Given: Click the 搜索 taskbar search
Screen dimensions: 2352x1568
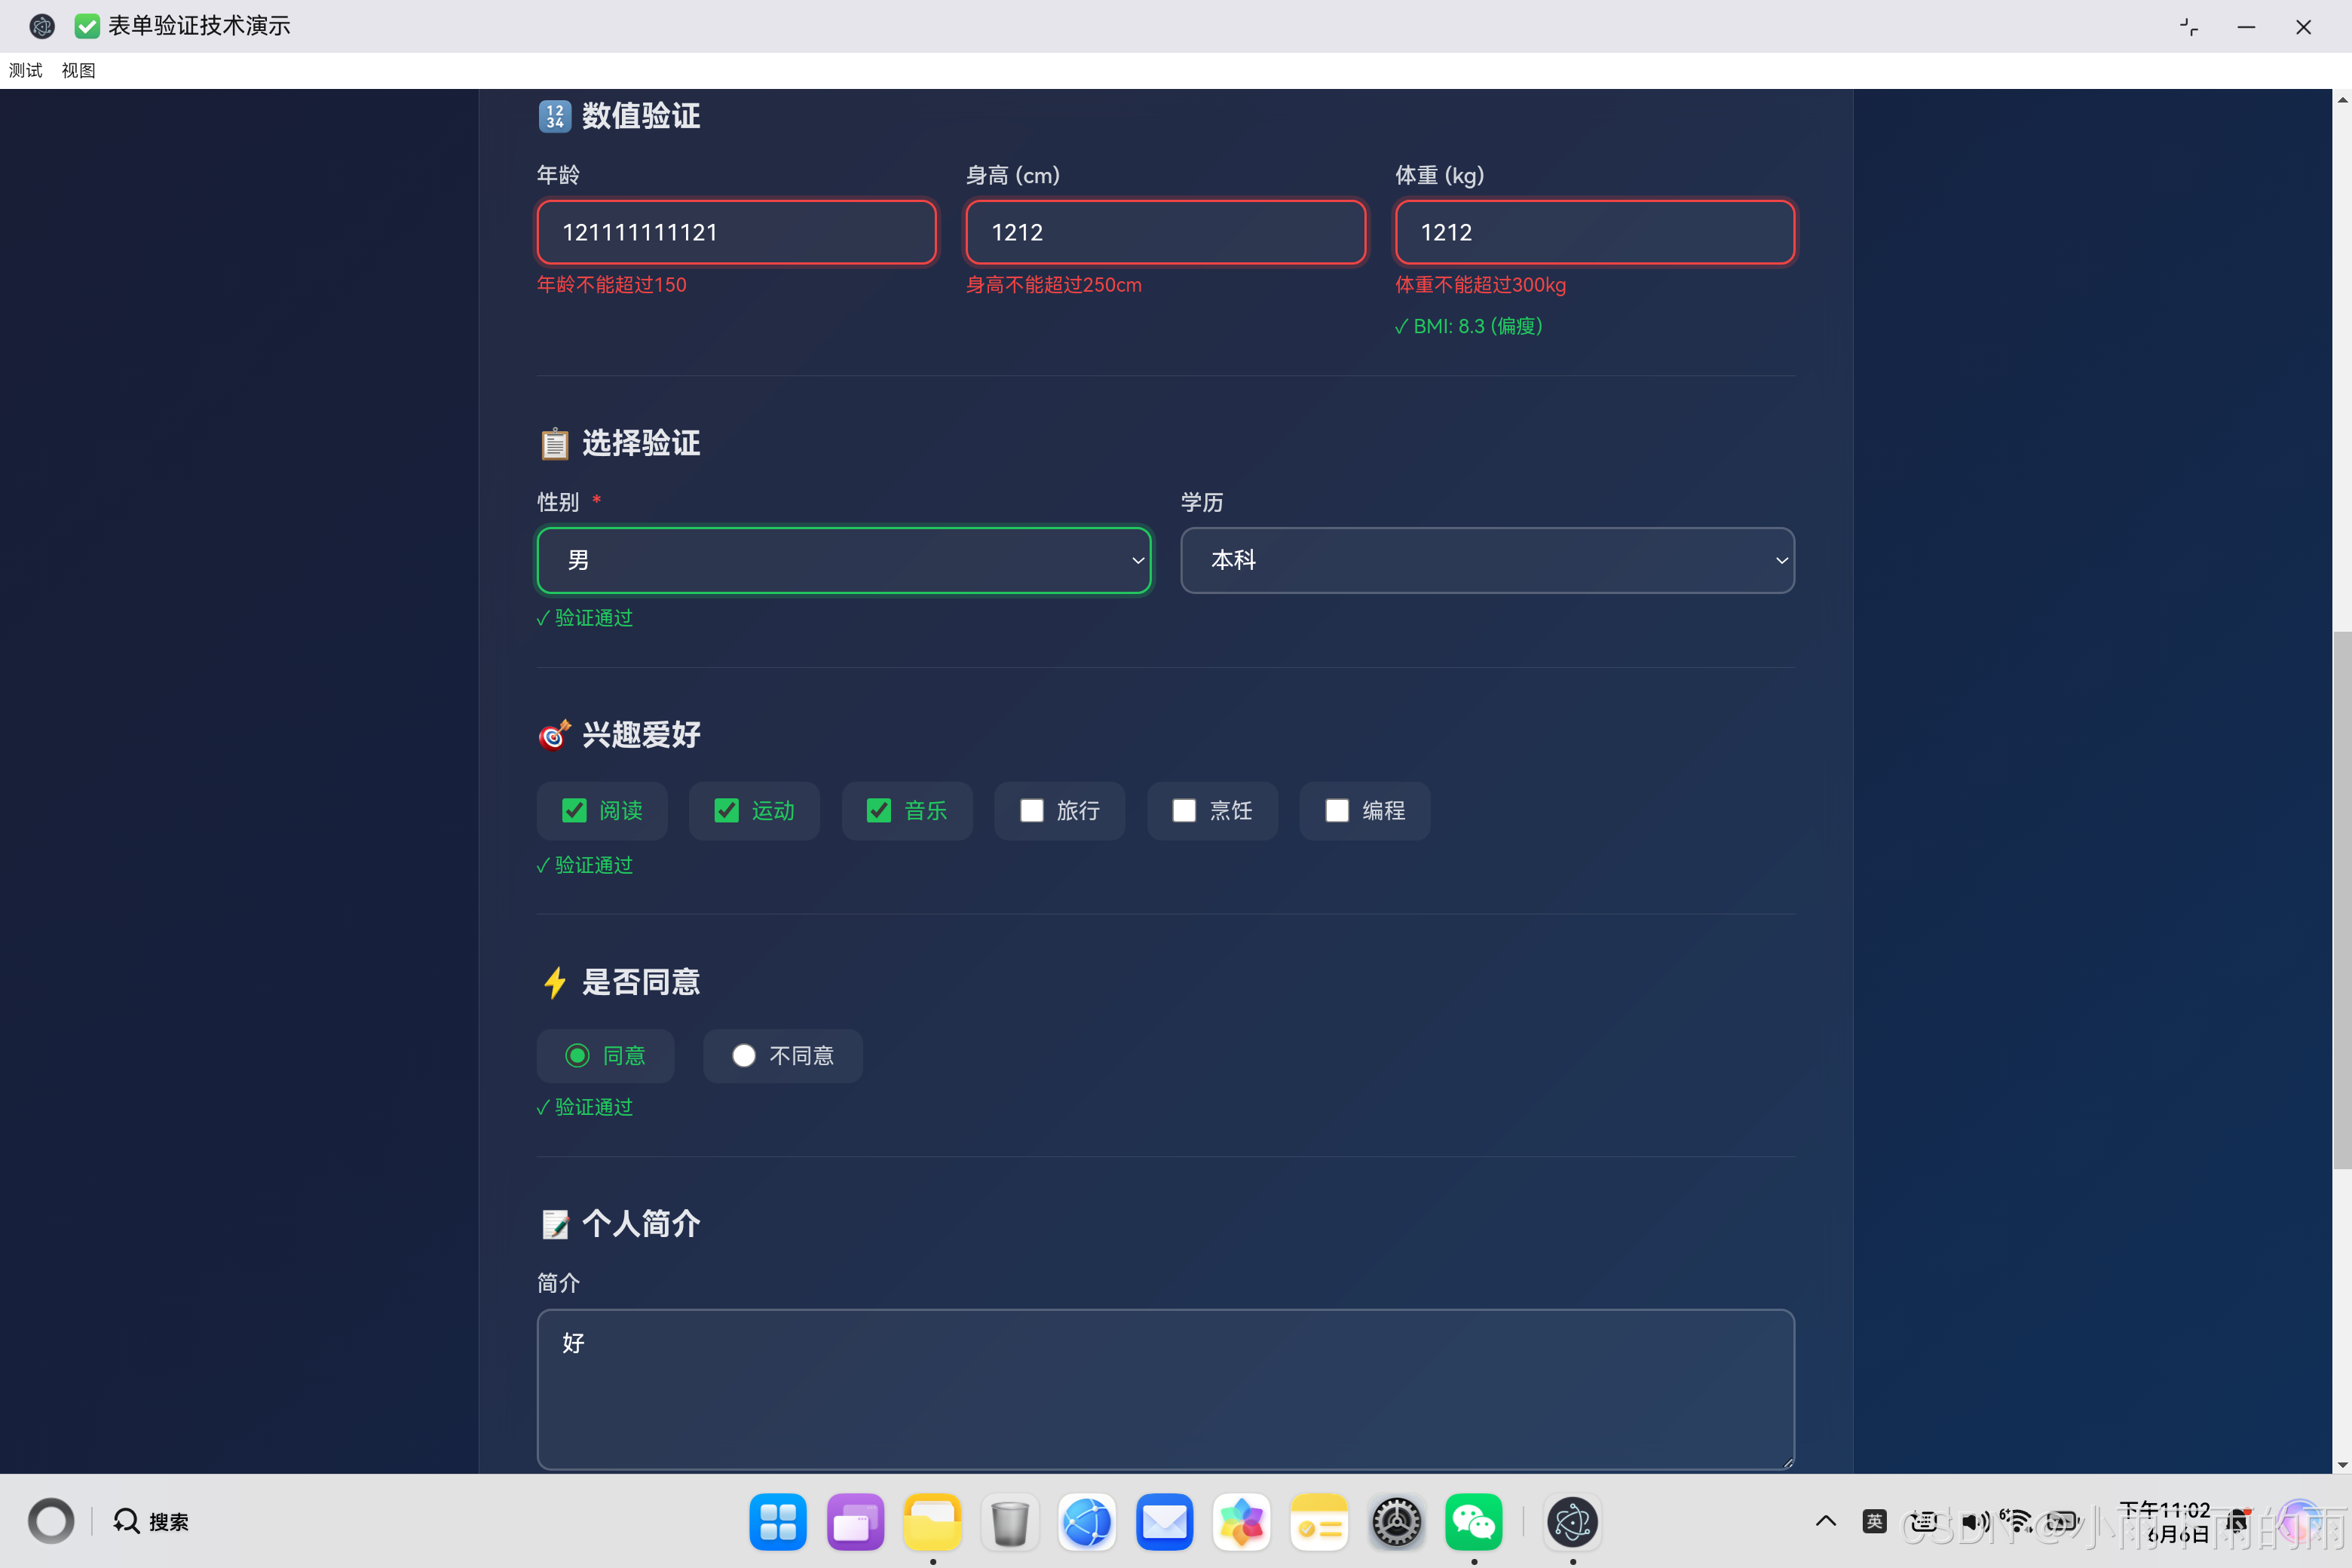Looking at the screenshot, I should pyautogui.click(x=151, y=1521).
